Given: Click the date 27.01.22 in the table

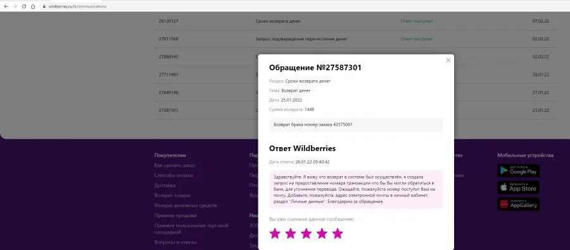Looking at the screenshot, I should pos(541,92).
